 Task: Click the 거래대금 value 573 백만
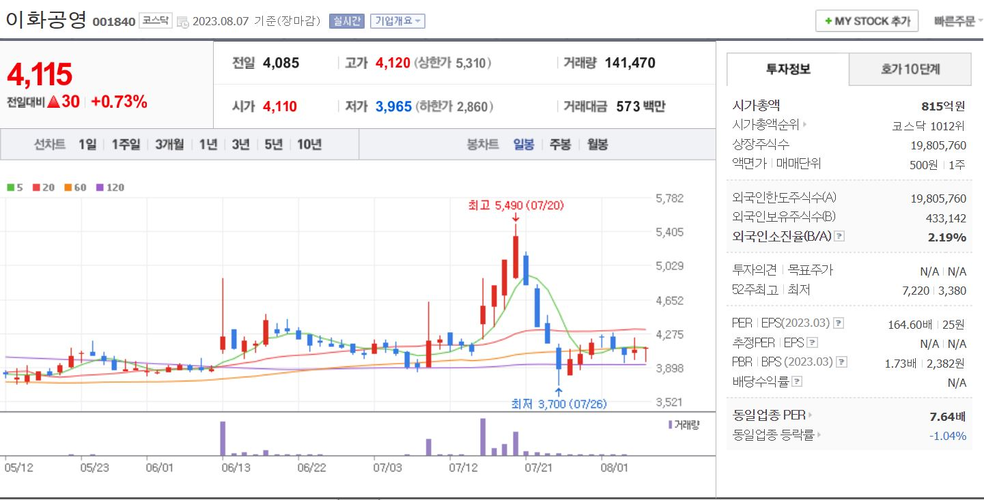[x=641, y=106]
